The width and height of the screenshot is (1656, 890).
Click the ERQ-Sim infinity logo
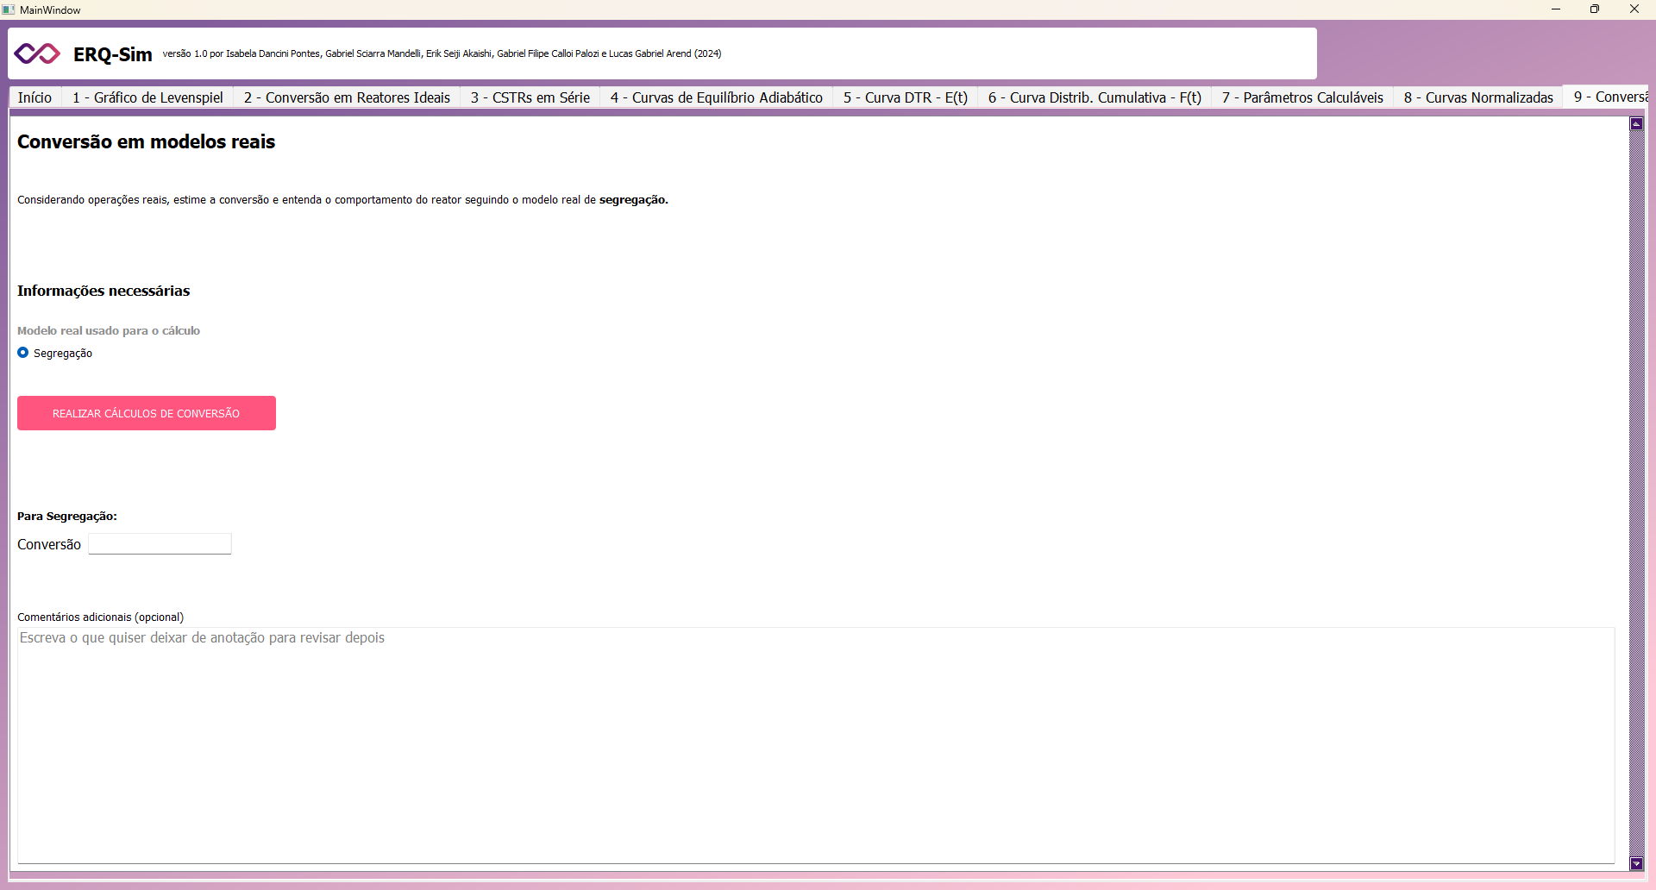pyautogui.click(x=37, y=53)
